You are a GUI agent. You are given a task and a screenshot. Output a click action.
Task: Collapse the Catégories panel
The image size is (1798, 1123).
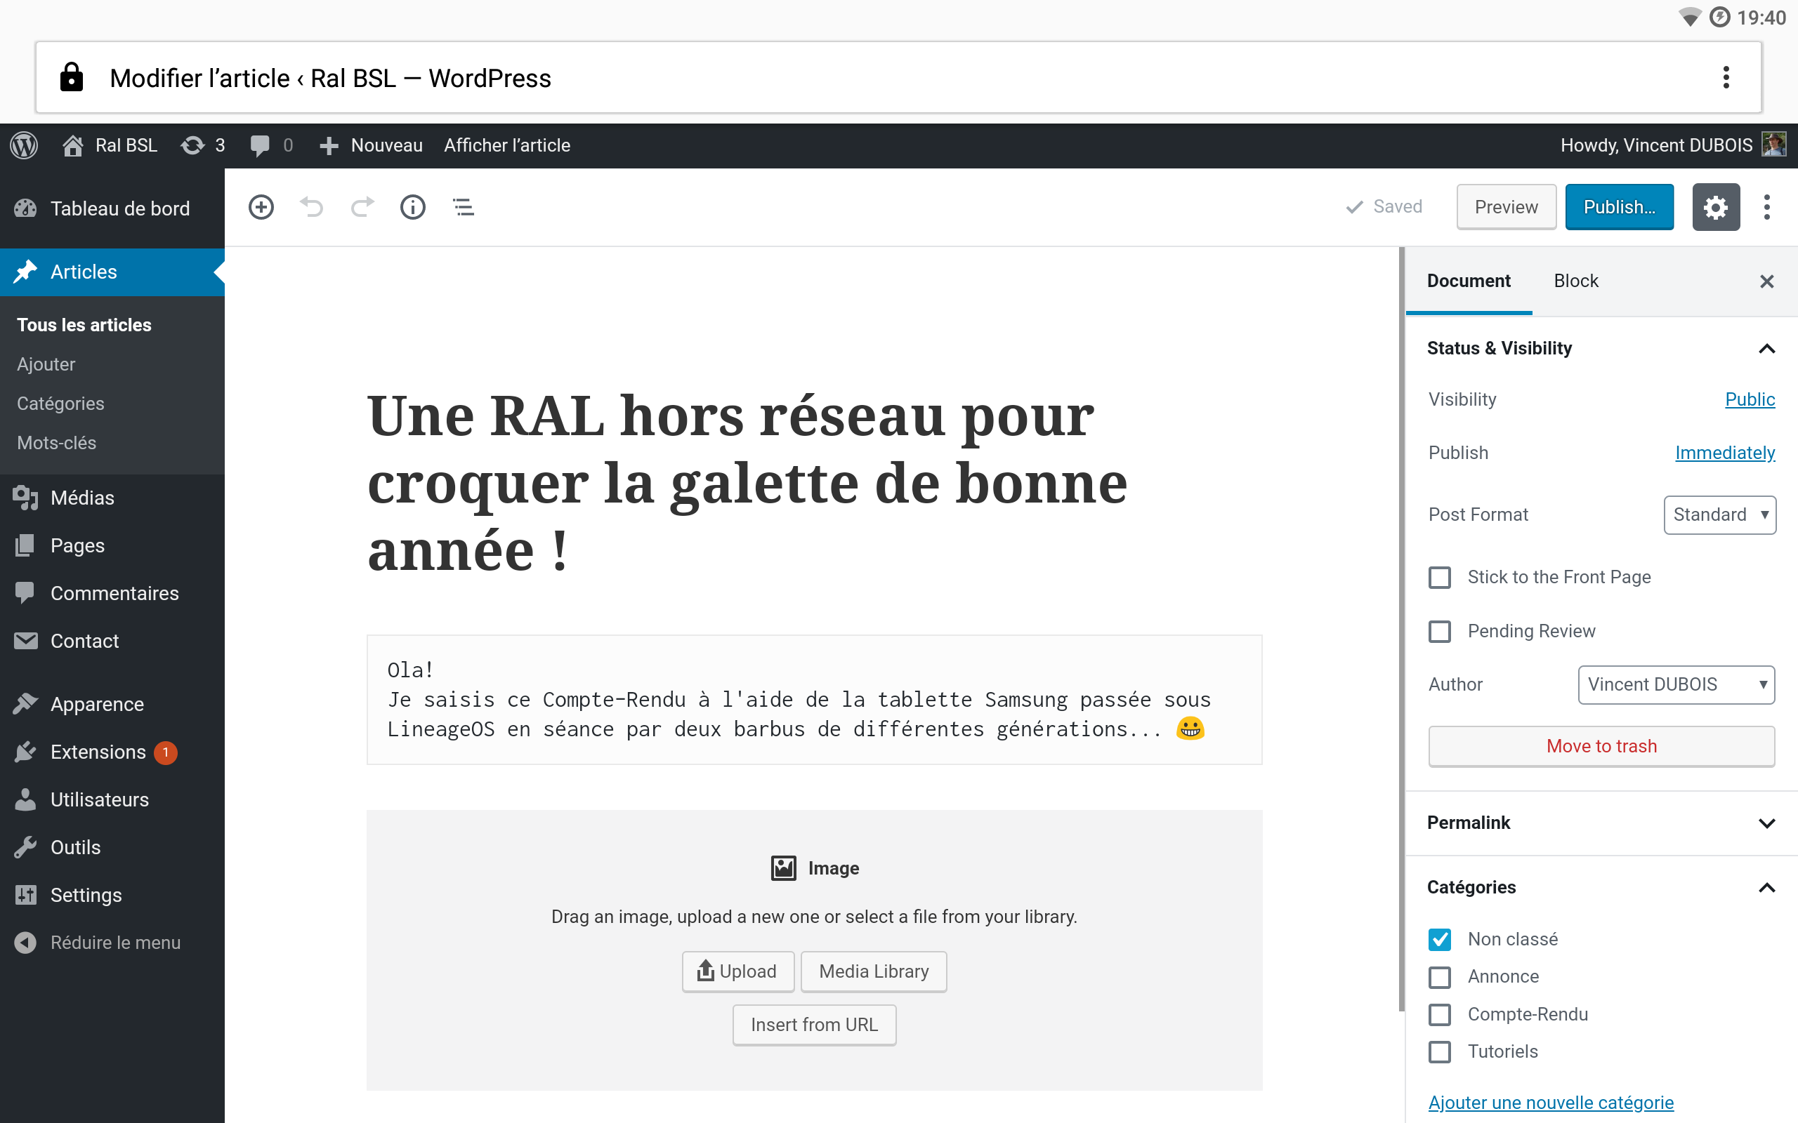1601,888
